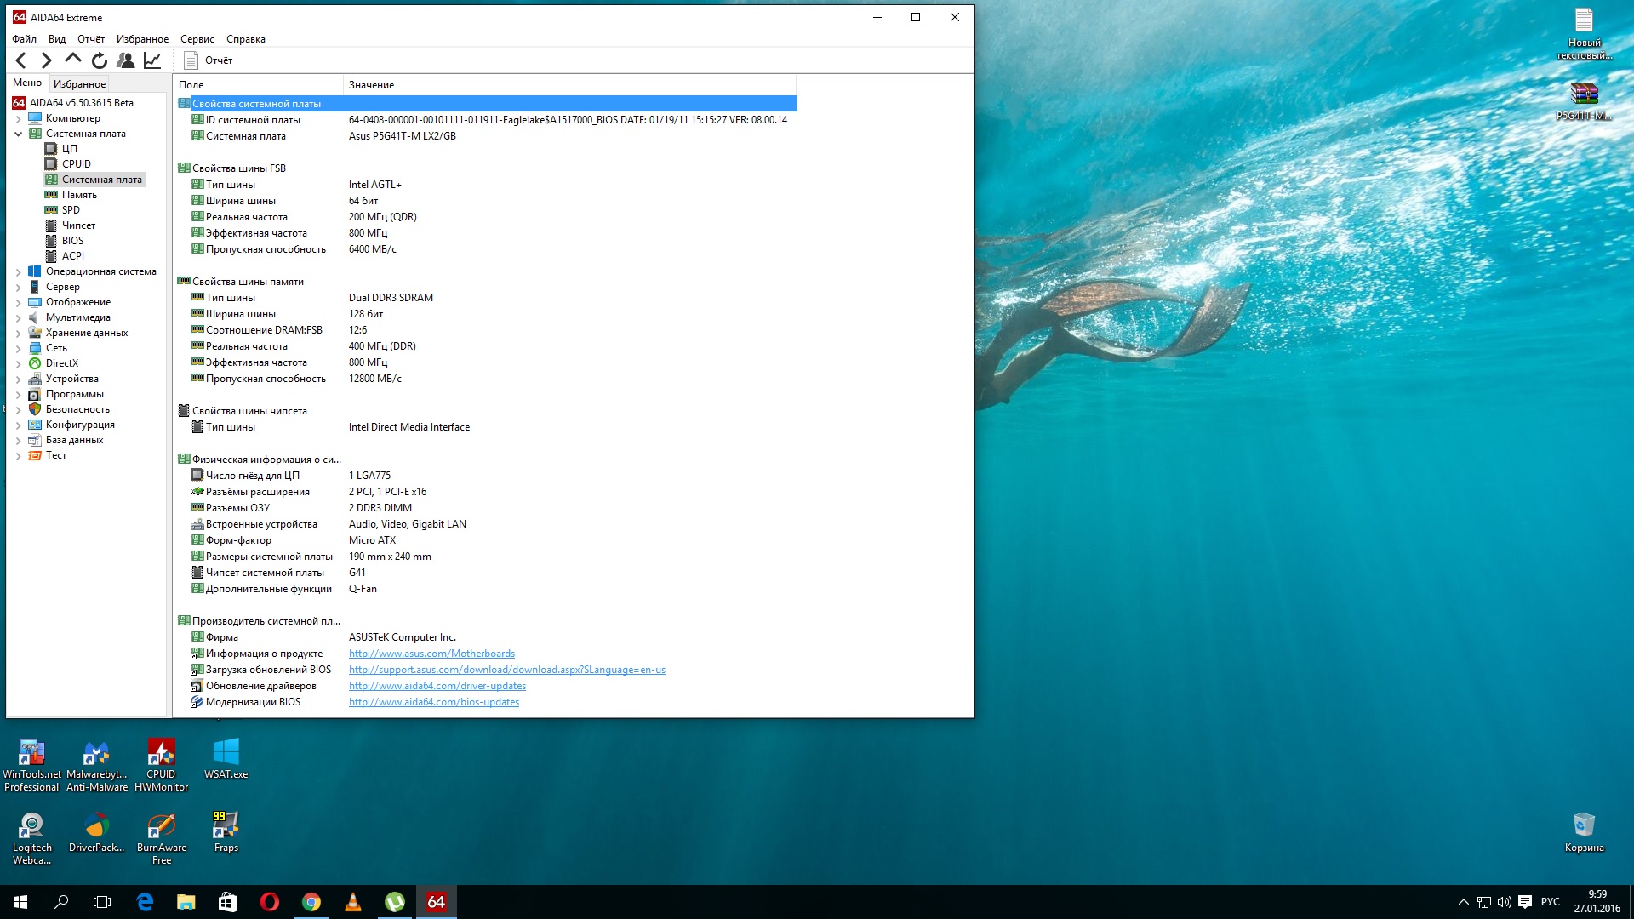Click the graph chart toolbar icon
The height and width of the screenshot is (919, 1634).
tap(152, 60)
